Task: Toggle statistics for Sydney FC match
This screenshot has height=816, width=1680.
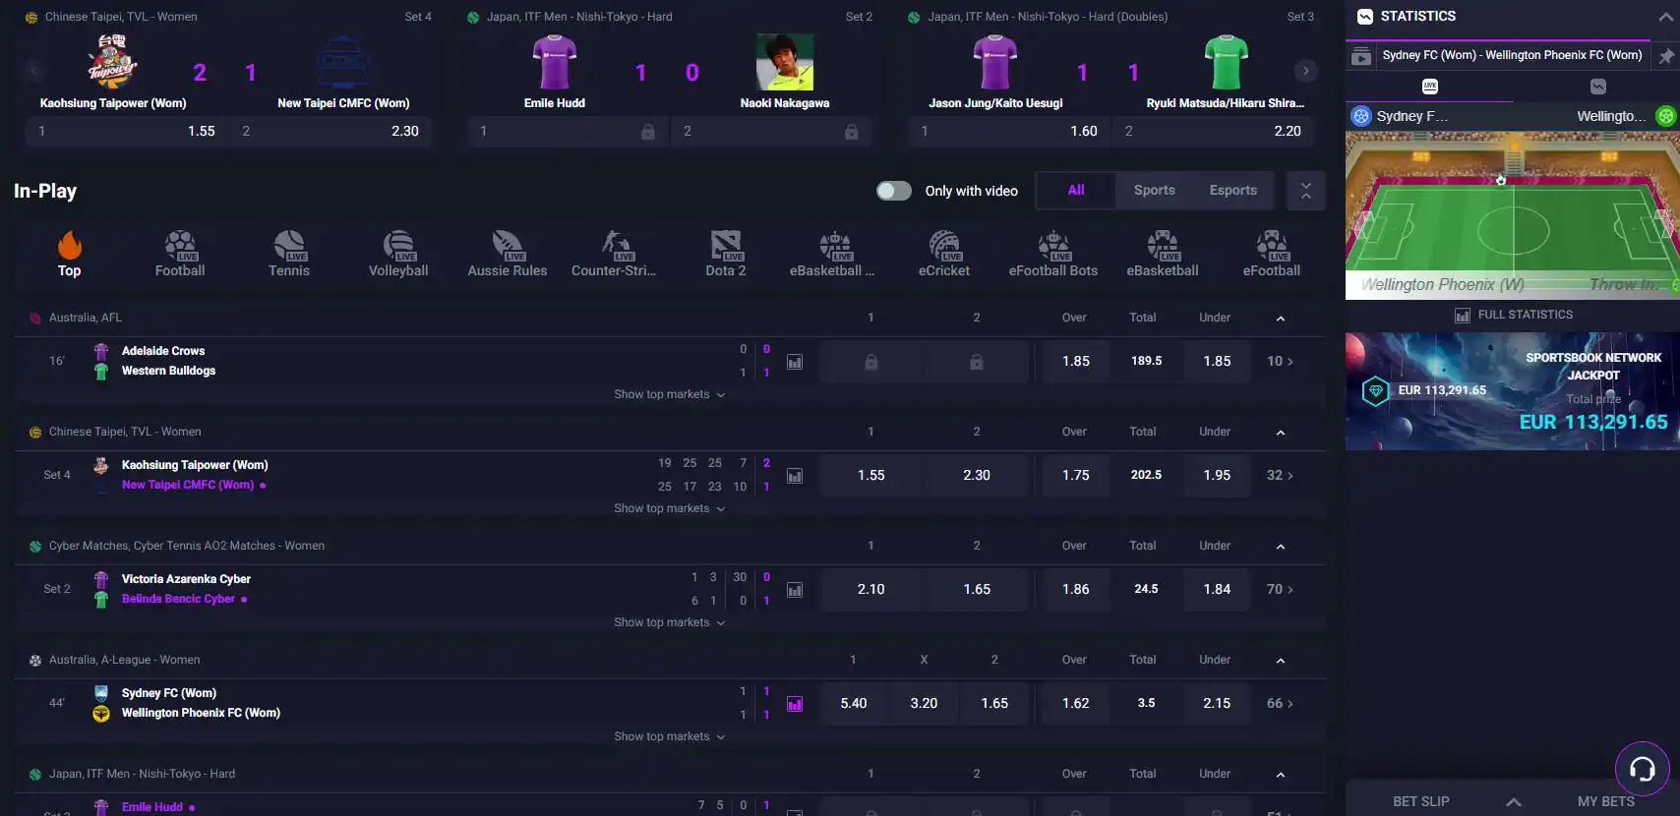Action: [795, 704]
